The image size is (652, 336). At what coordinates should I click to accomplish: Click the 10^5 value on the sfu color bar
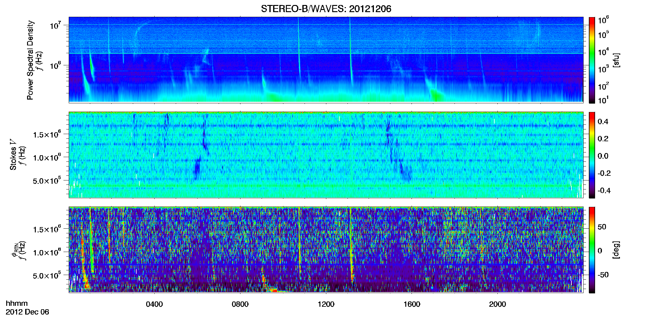(x=603, y=35)
